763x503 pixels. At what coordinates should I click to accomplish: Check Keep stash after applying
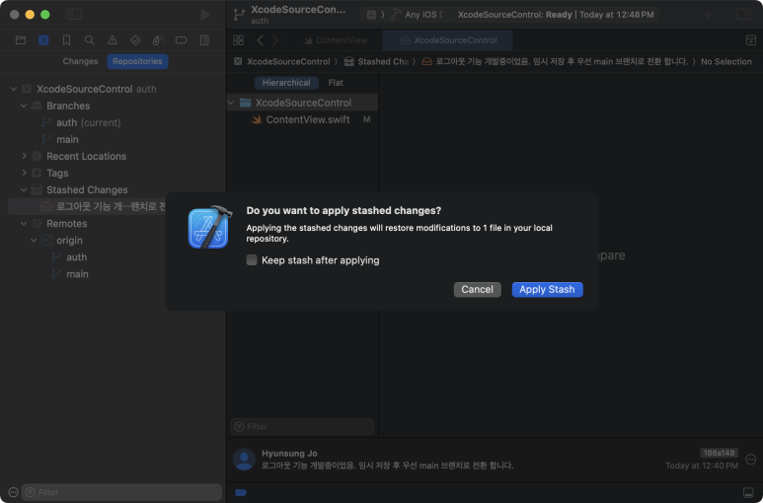(252, 260)
